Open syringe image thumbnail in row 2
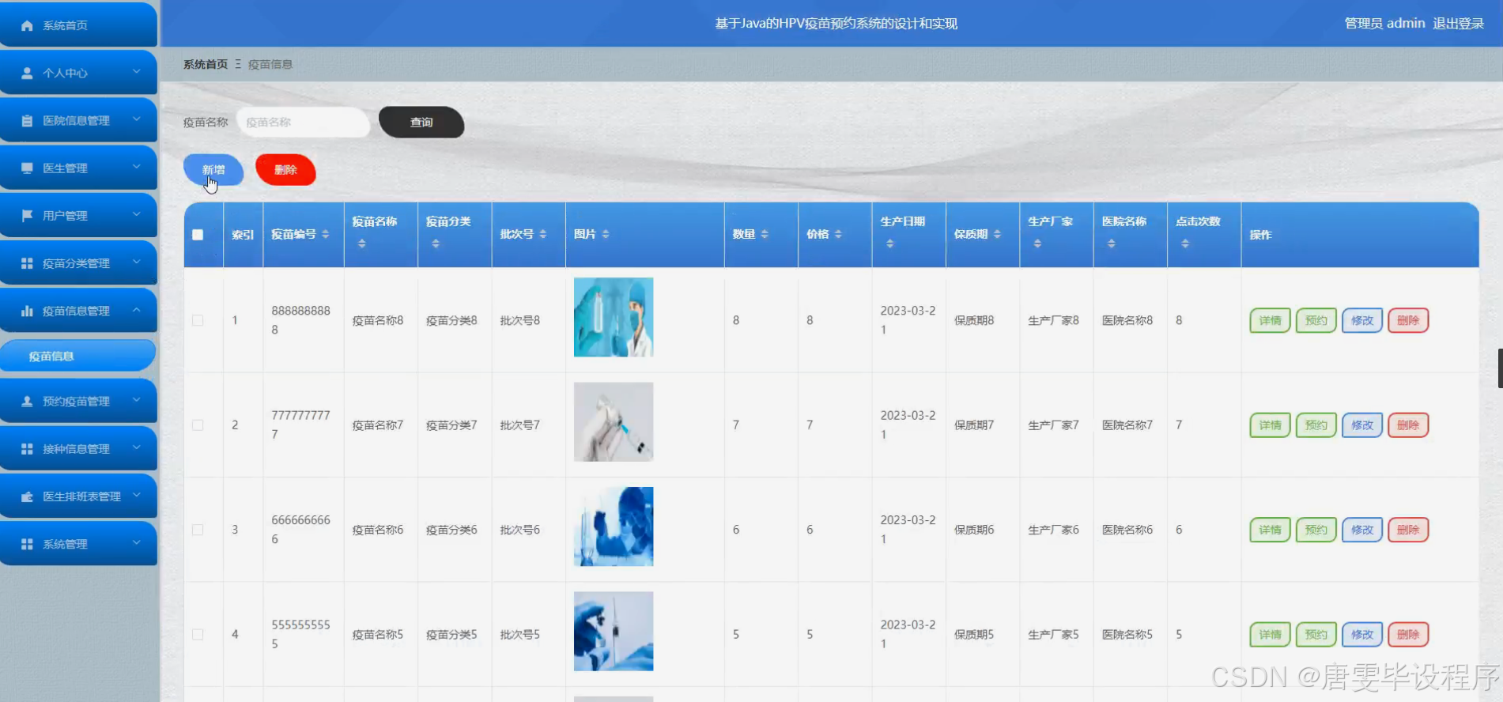Viewport: 1503px width, 702px height. click(x=614, y=422)
